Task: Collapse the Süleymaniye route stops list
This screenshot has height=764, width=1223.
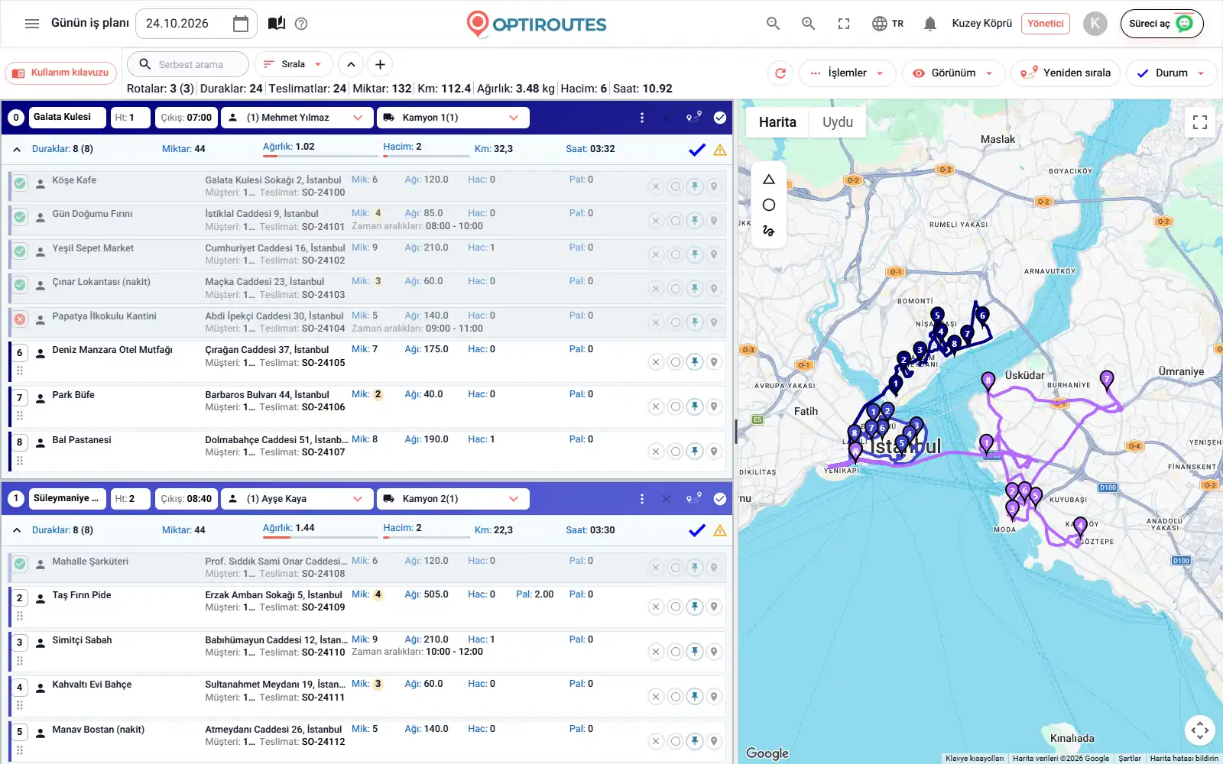Action: coord(17,530)
